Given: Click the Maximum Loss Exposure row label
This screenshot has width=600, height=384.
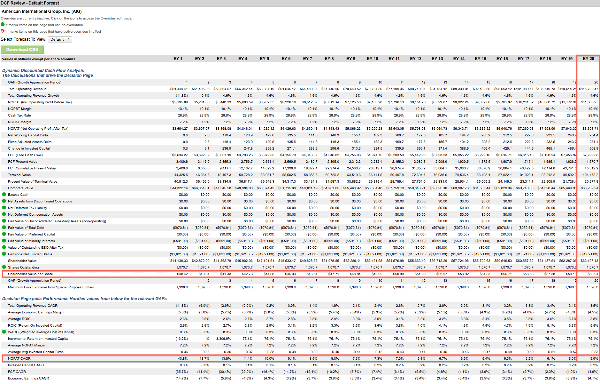Looking at the screenshot, I should tap(51, 287).
